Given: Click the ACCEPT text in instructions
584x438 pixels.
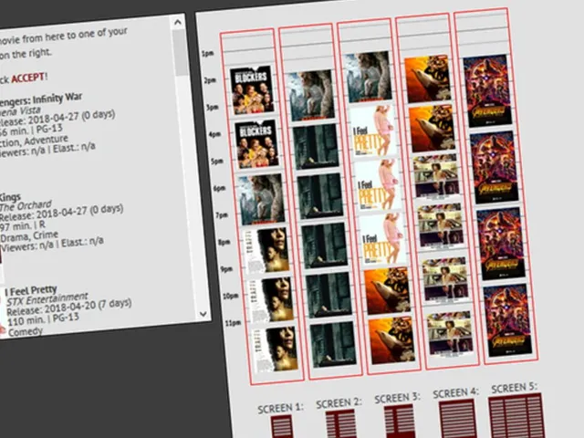Looking at the screenshot, I should [28, 78].
